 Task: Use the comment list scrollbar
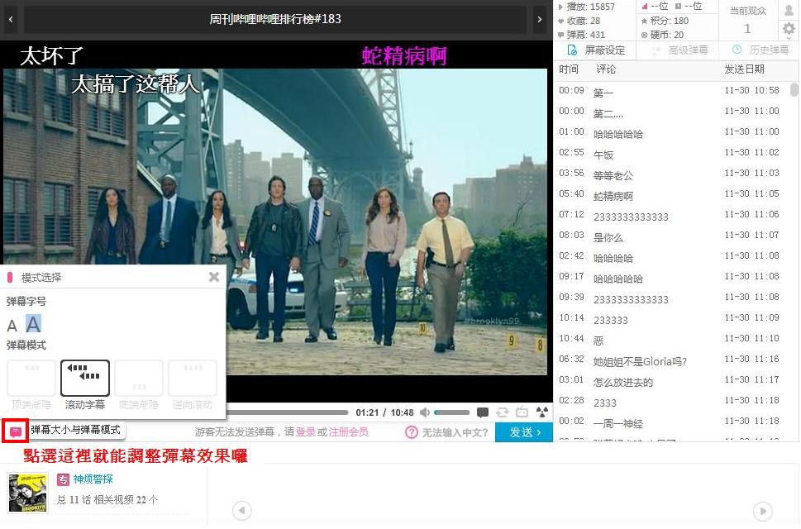coord(794,90)
